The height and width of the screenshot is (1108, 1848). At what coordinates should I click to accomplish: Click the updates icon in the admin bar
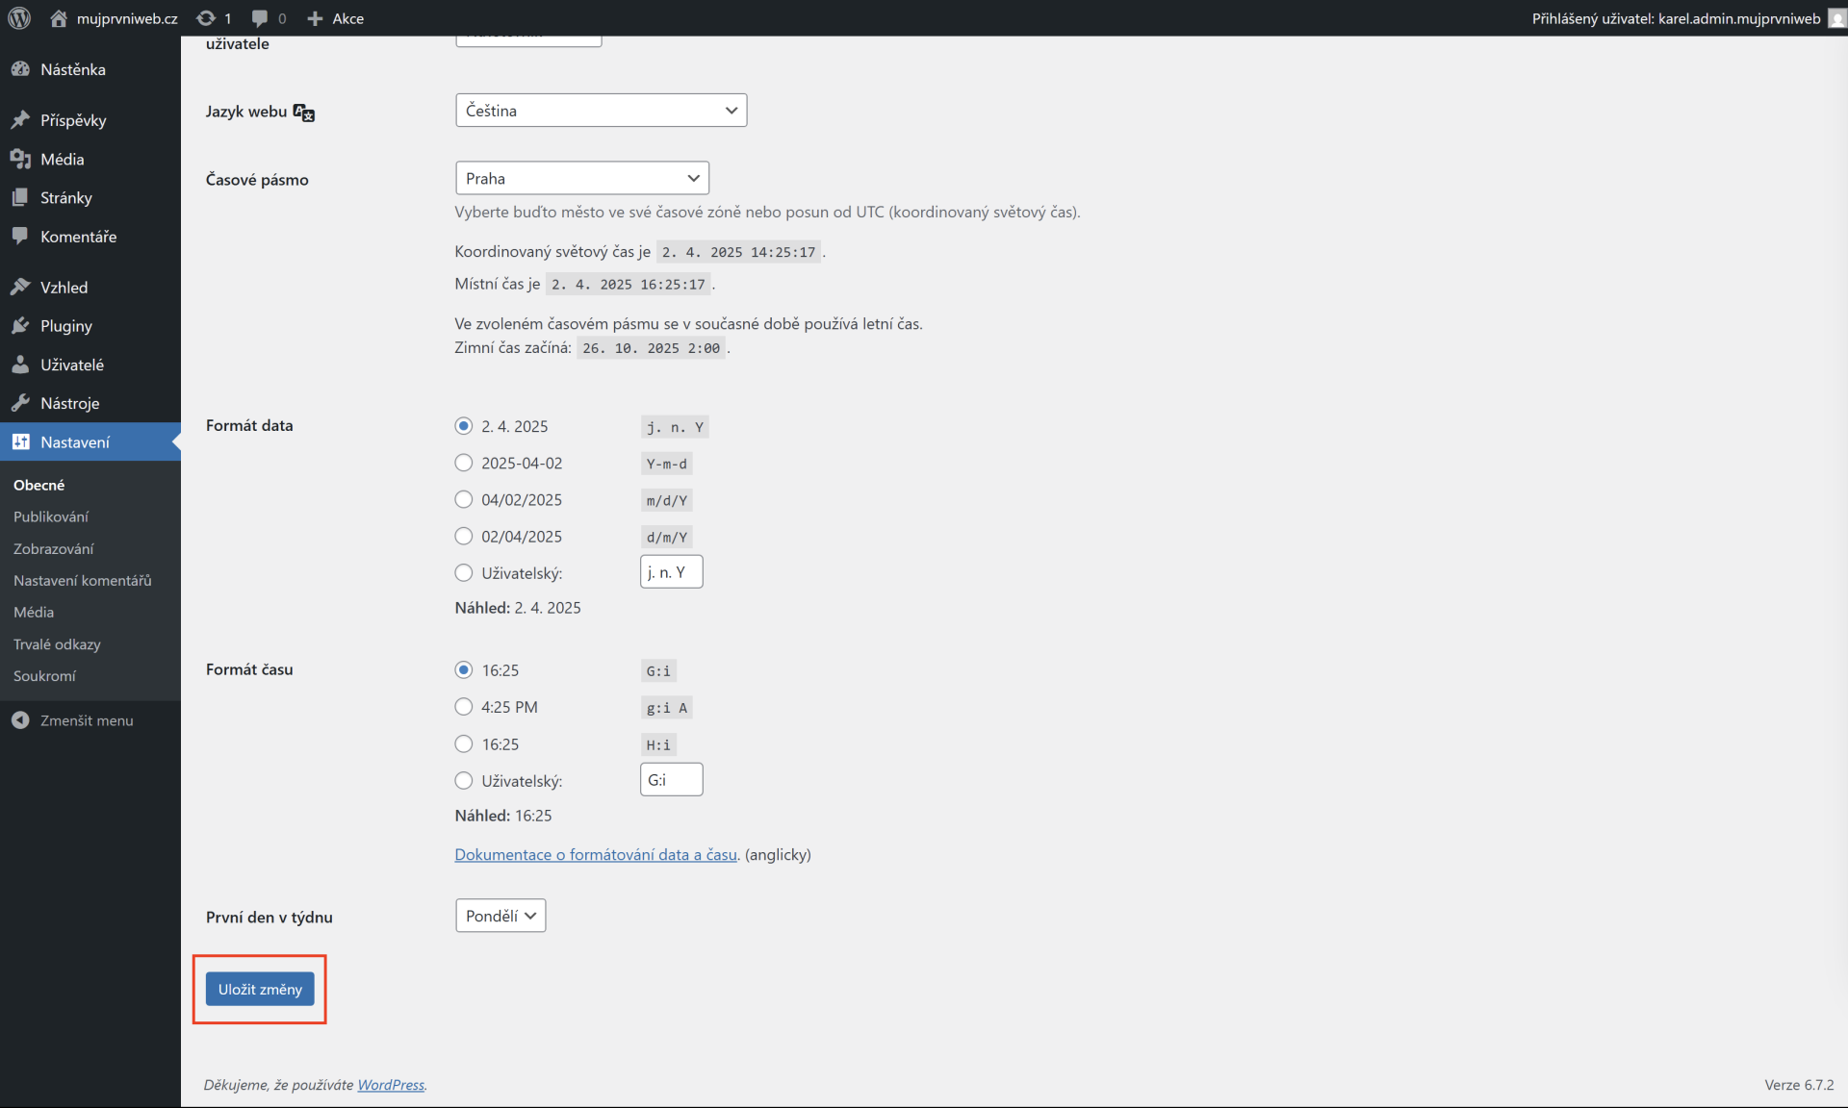(207, 17)
